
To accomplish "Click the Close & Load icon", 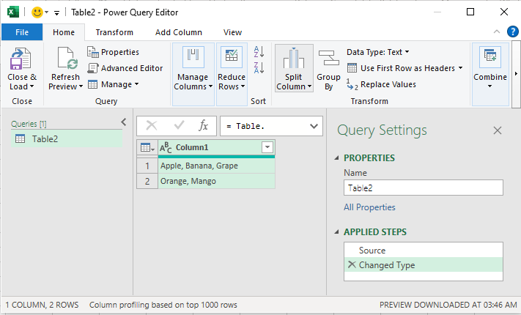I will pyautogui.click(x=21, y=59).
